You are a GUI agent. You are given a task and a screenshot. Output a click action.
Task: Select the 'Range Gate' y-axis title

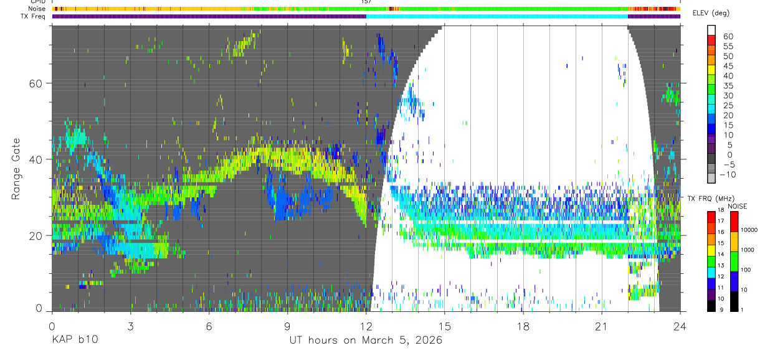[16, 169]
